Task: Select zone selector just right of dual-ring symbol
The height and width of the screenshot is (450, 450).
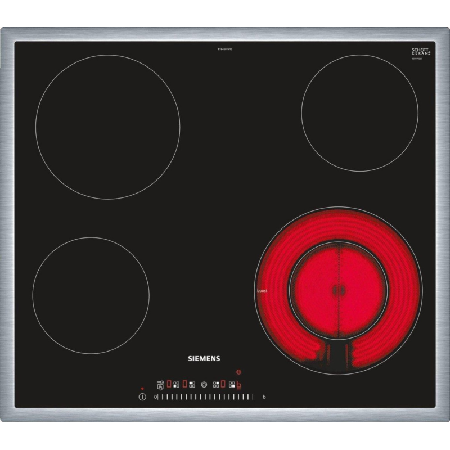Action: (215, 385)
